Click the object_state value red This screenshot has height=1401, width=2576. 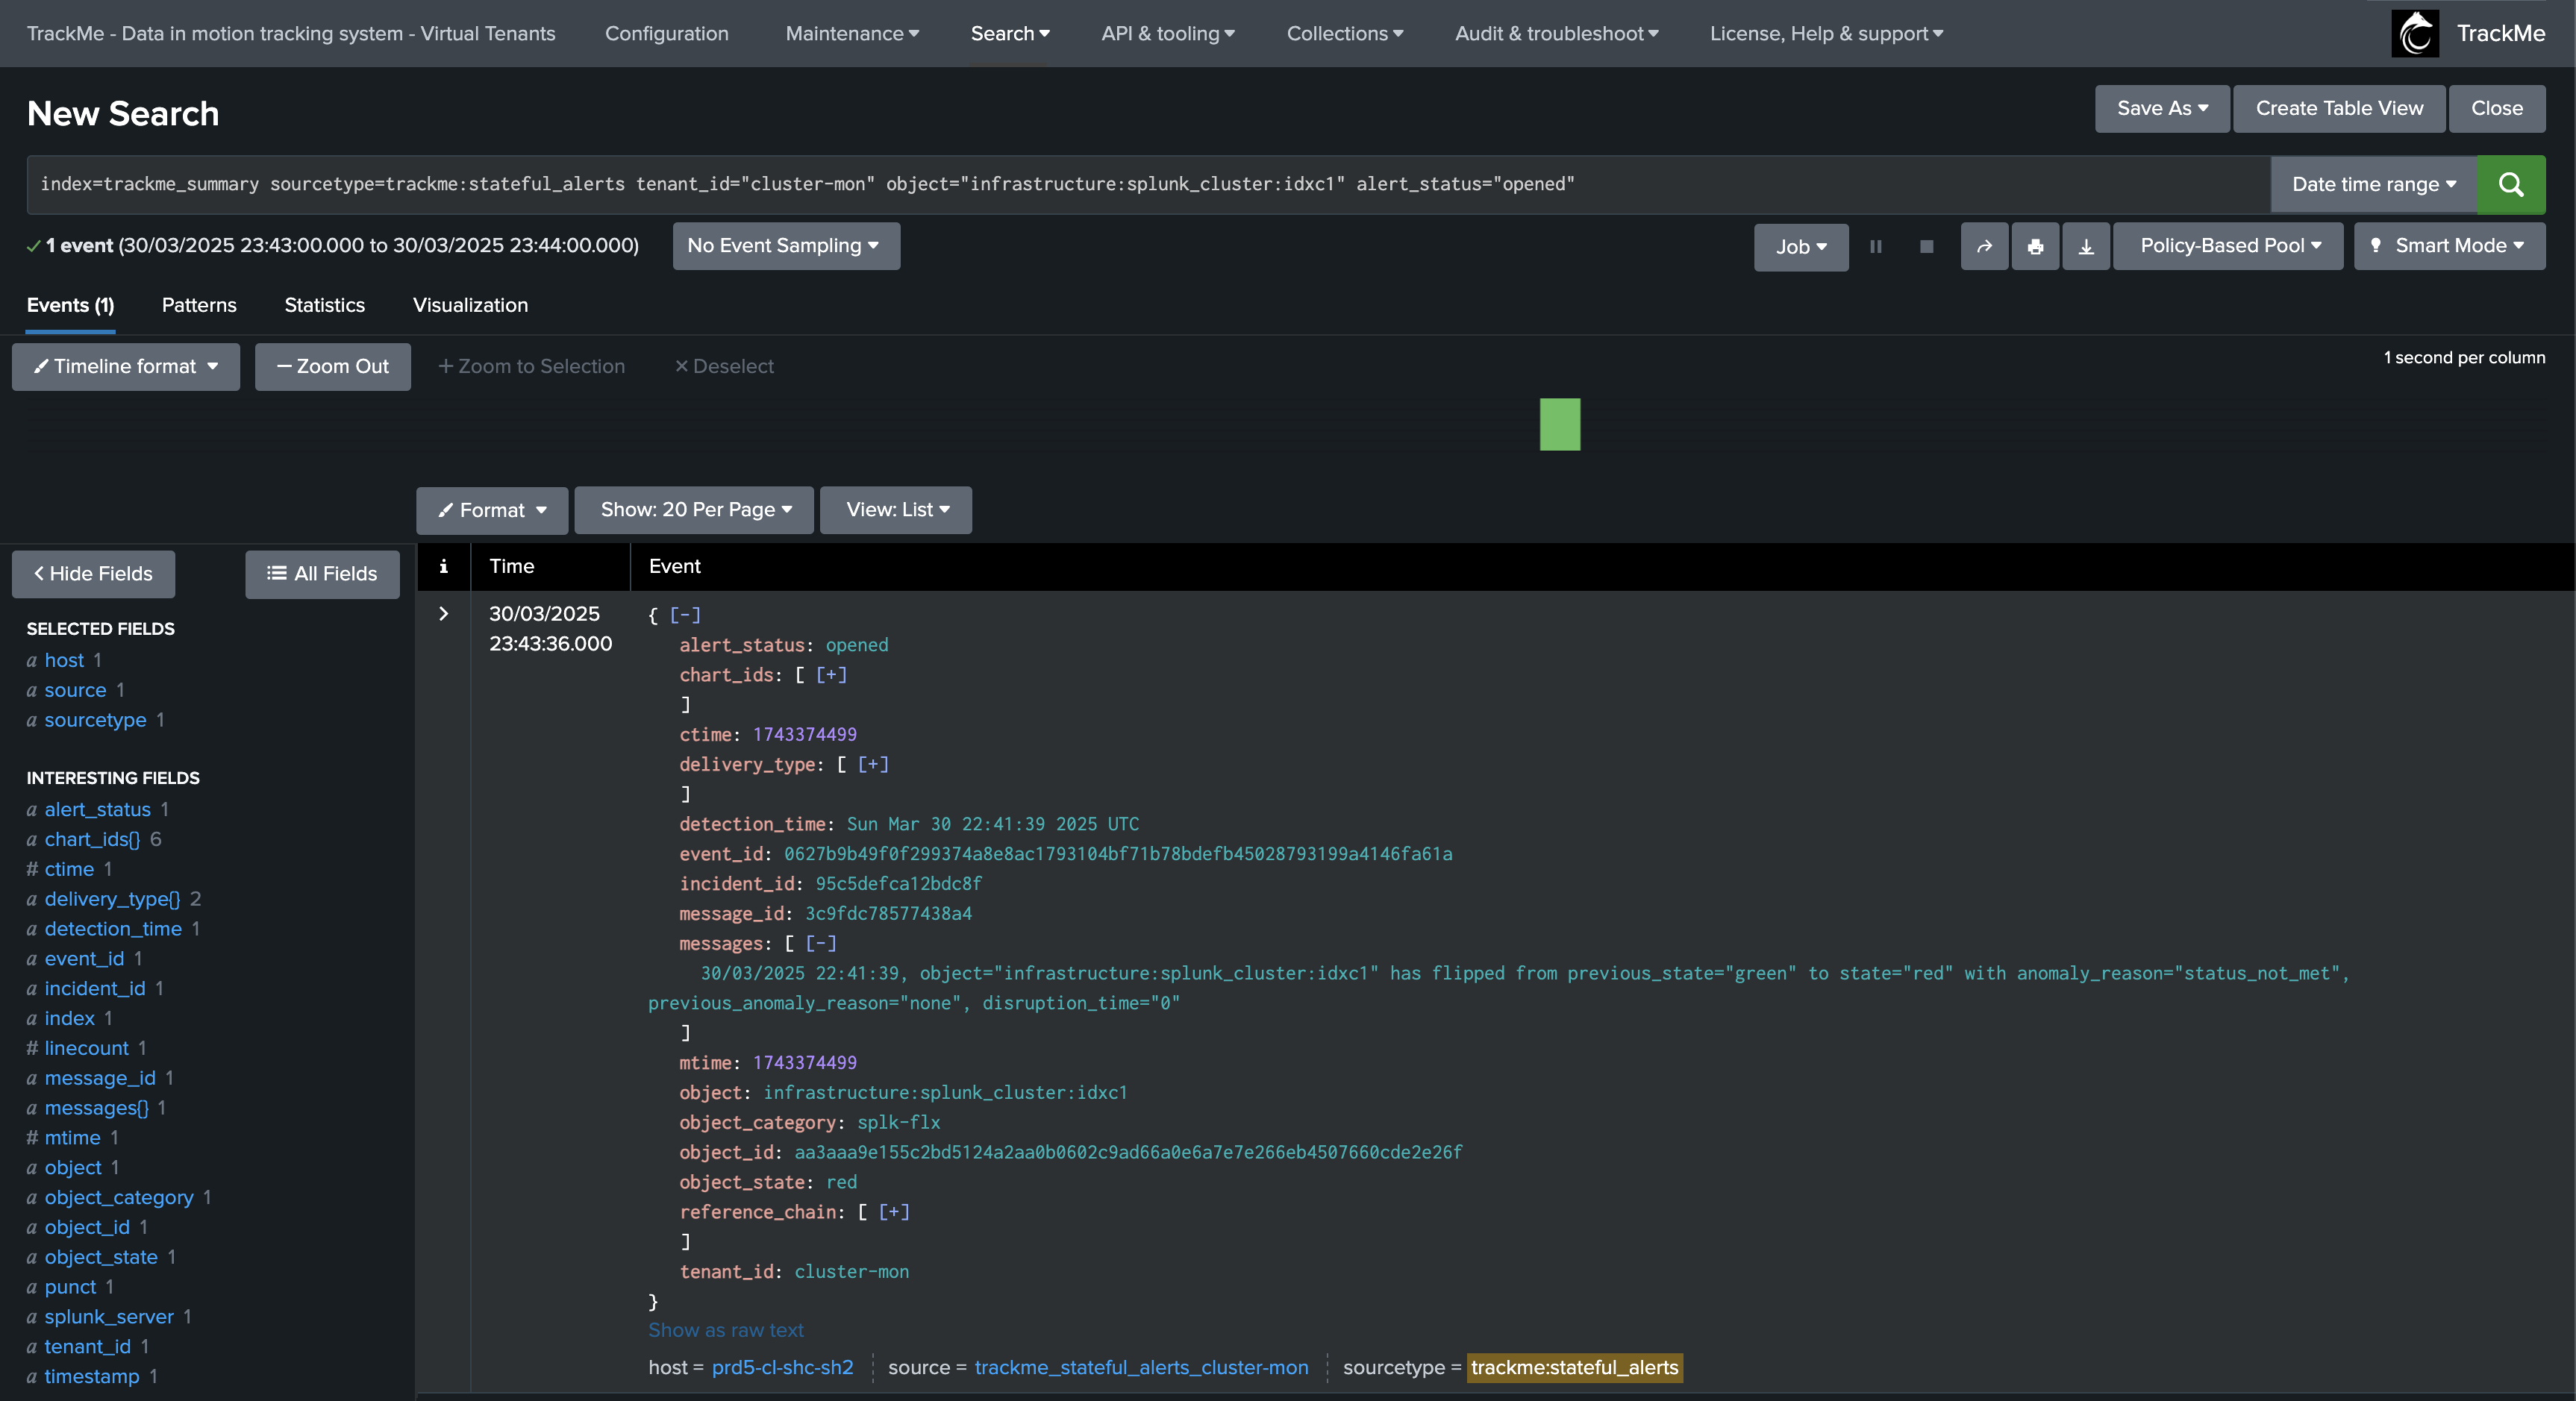(841, 1182)
